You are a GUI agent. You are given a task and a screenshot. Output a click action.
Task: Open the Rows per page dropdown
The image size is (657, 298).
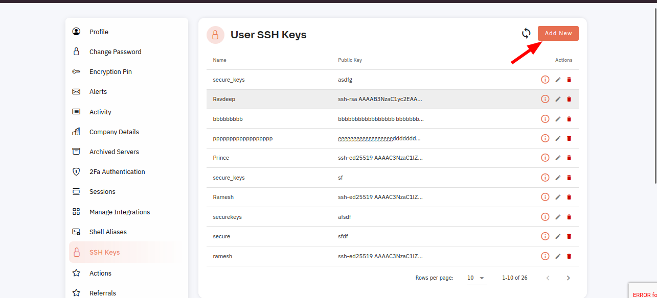click(x=476, y=278)
